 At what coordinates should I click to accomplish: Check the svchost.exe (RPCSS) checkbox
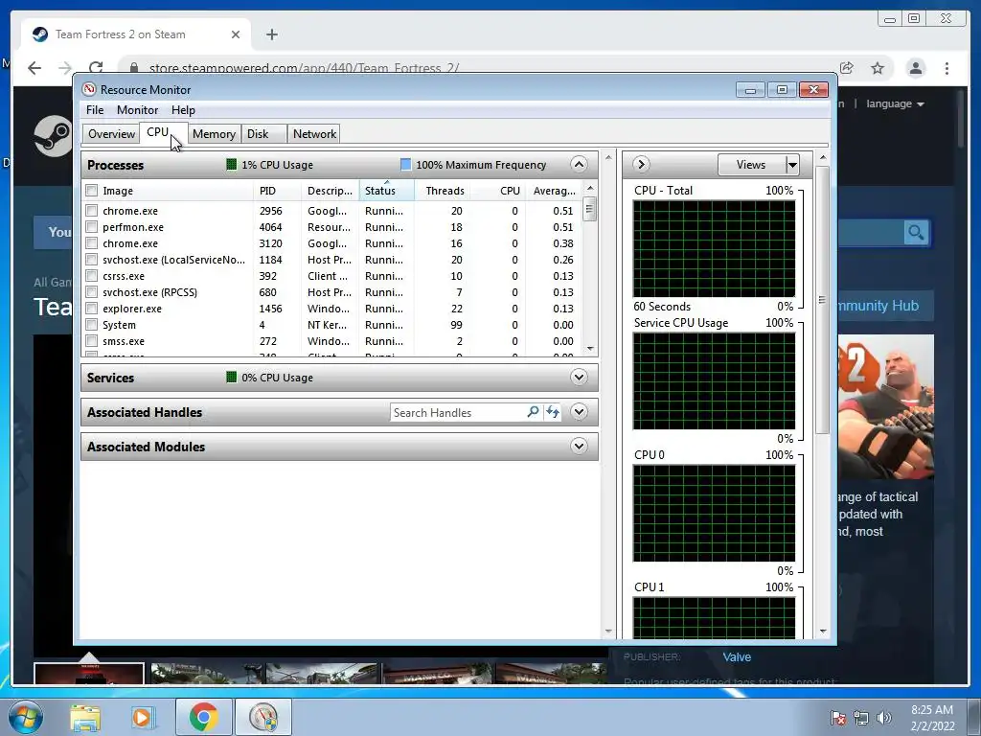(92, 292)
